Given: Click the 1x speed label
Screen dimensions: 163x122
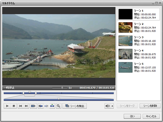Looking at the screenshot, I should point(70,88).
